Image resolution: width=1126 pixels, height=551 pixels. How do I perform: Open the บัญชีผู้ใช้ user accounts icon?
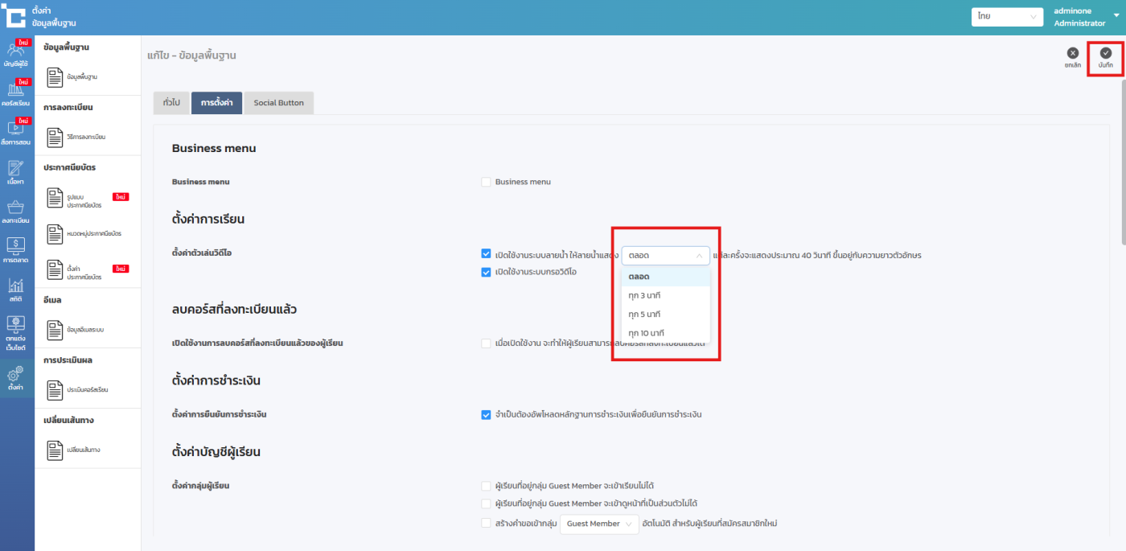pos(16,53)
